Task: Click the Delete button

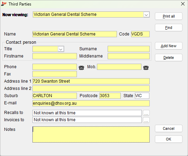Action: point(169,58)
